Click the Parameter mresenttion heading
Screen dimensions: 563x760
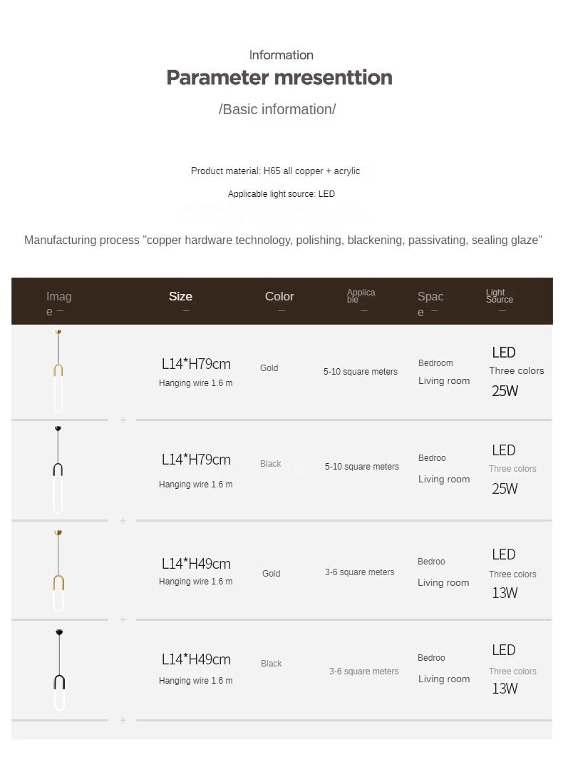pyautogui.click(x=279, y=77)
